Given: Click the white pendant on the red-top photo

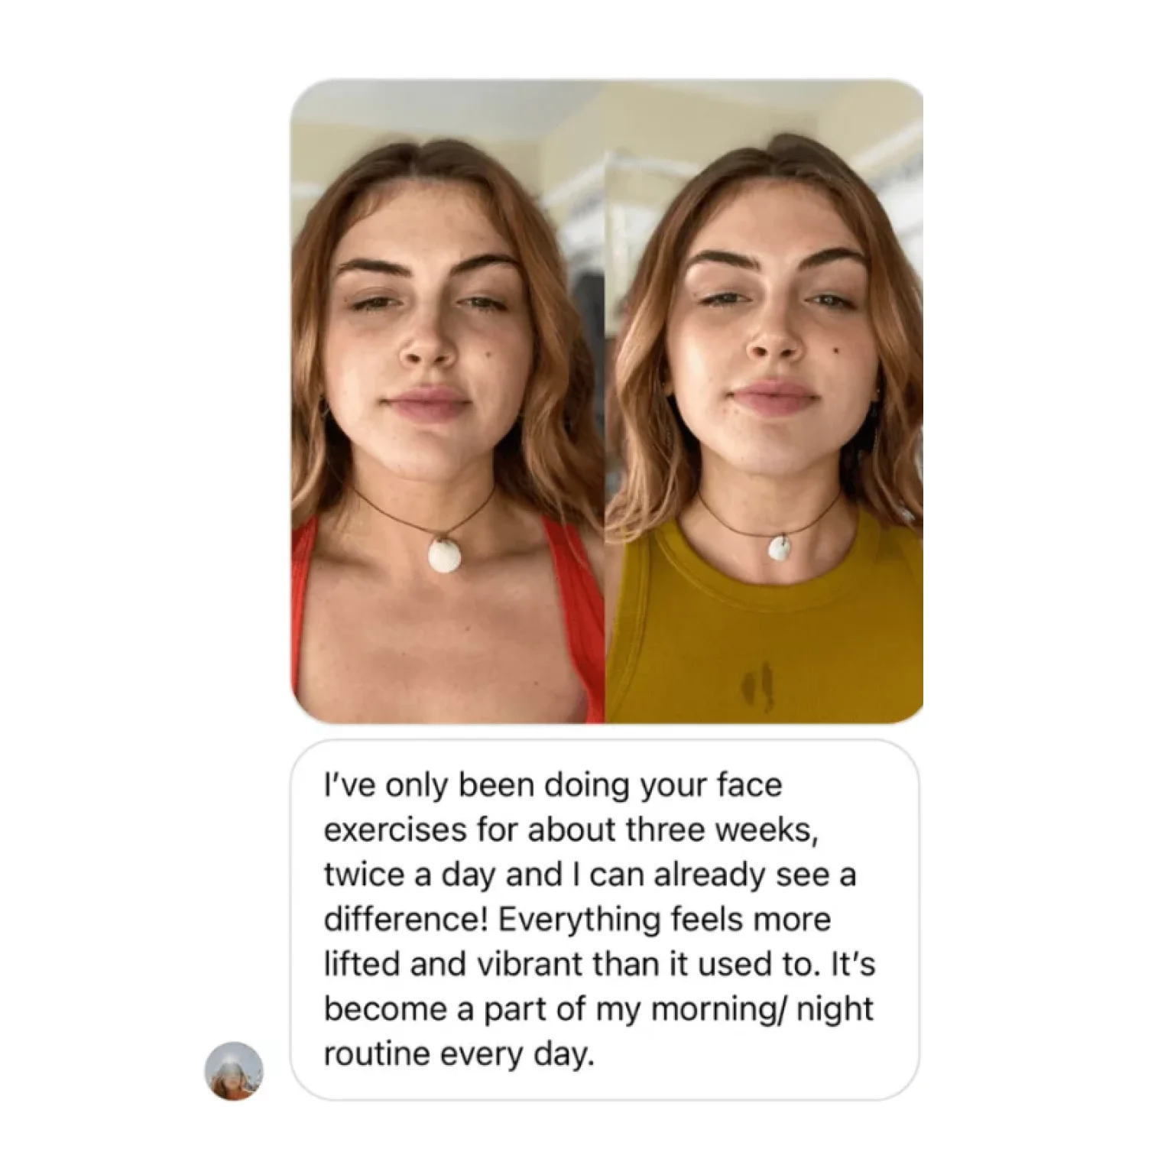Looking at the screenshot, I should [445, 555].
